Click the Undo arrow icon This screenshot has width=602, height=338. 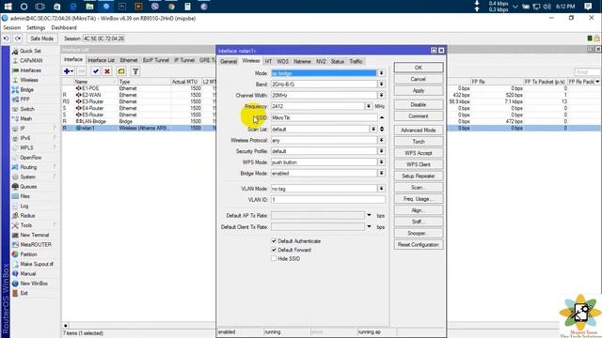tap(7, 38)
